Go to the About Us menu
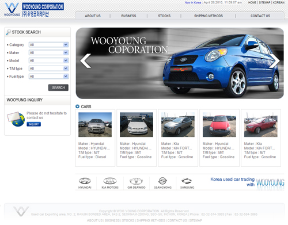This screenshot has width=288, height=225. point(93,16)
